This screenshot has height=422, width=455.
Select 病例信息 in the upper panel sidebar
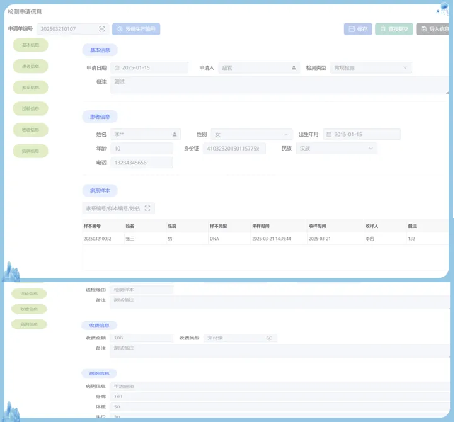pos(30,151)
